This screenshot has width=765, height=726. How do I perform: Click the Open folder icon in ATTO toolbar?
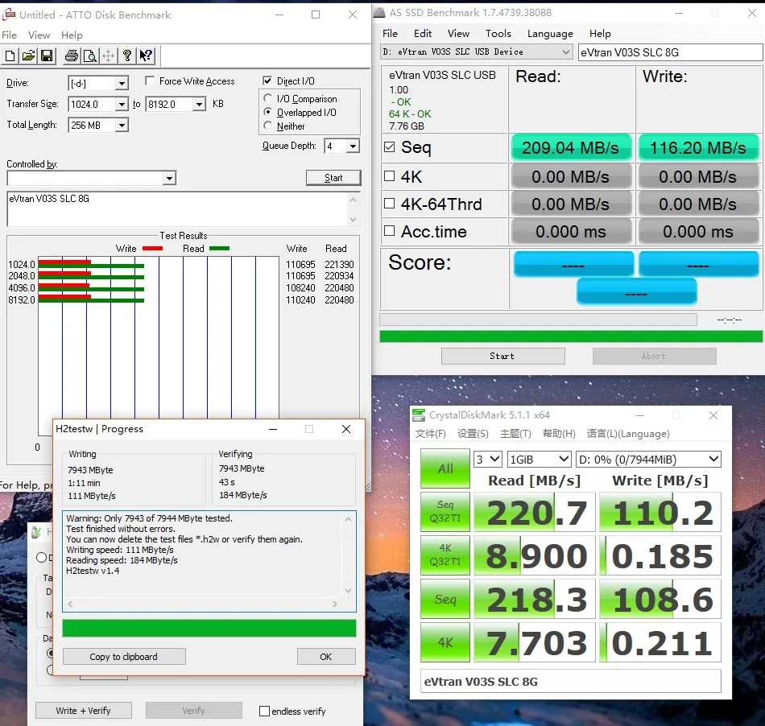coord(28,56)
